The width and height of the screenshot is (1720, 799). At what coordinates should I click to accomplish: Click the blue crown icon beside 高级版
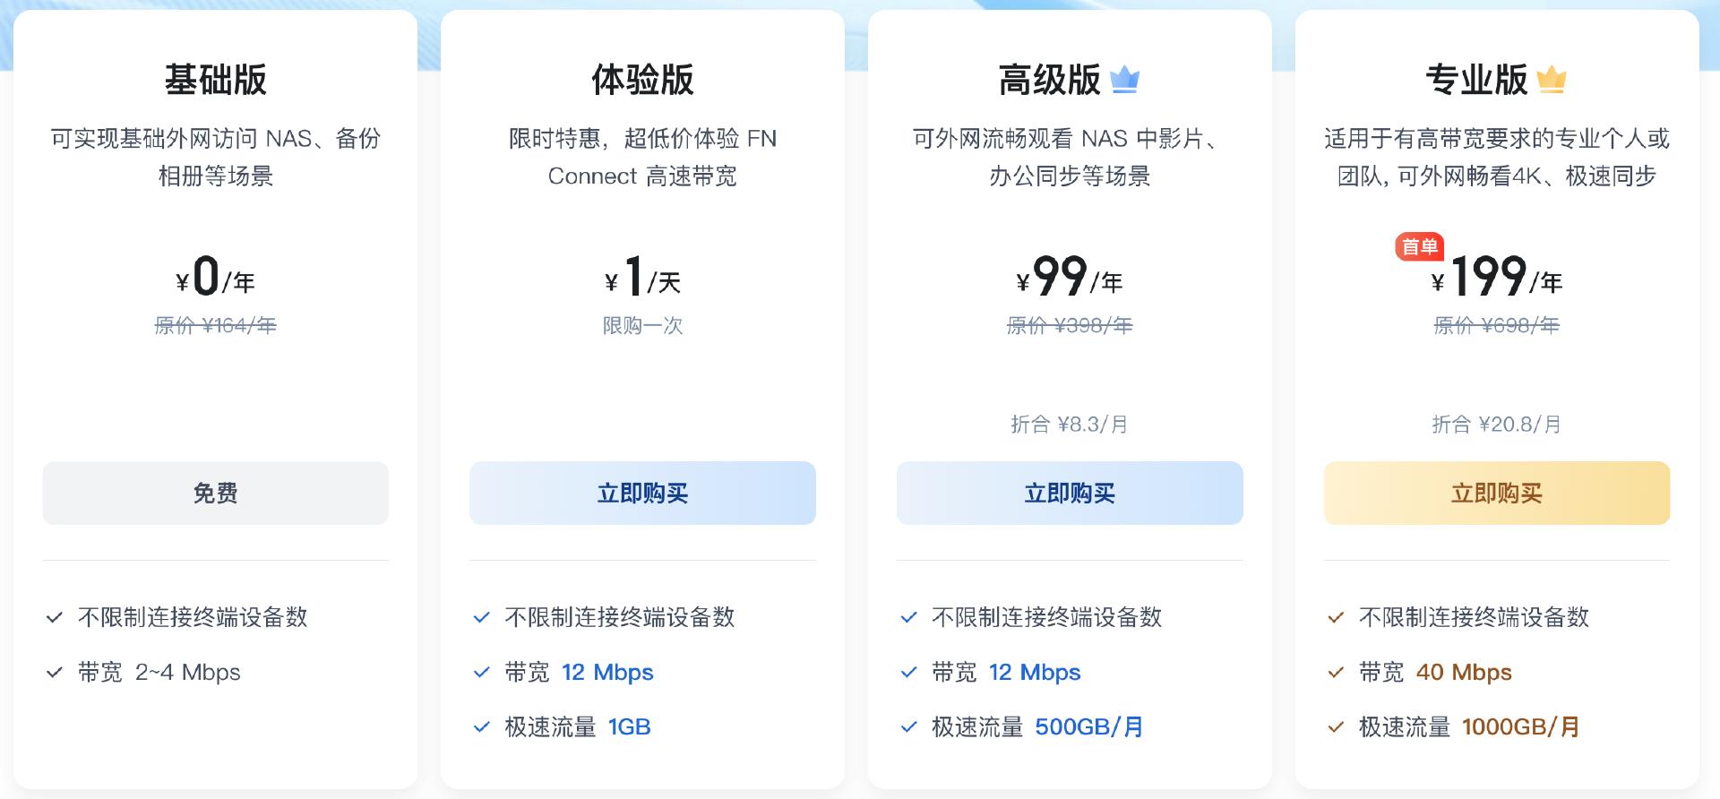click(x=1124, y=80)
